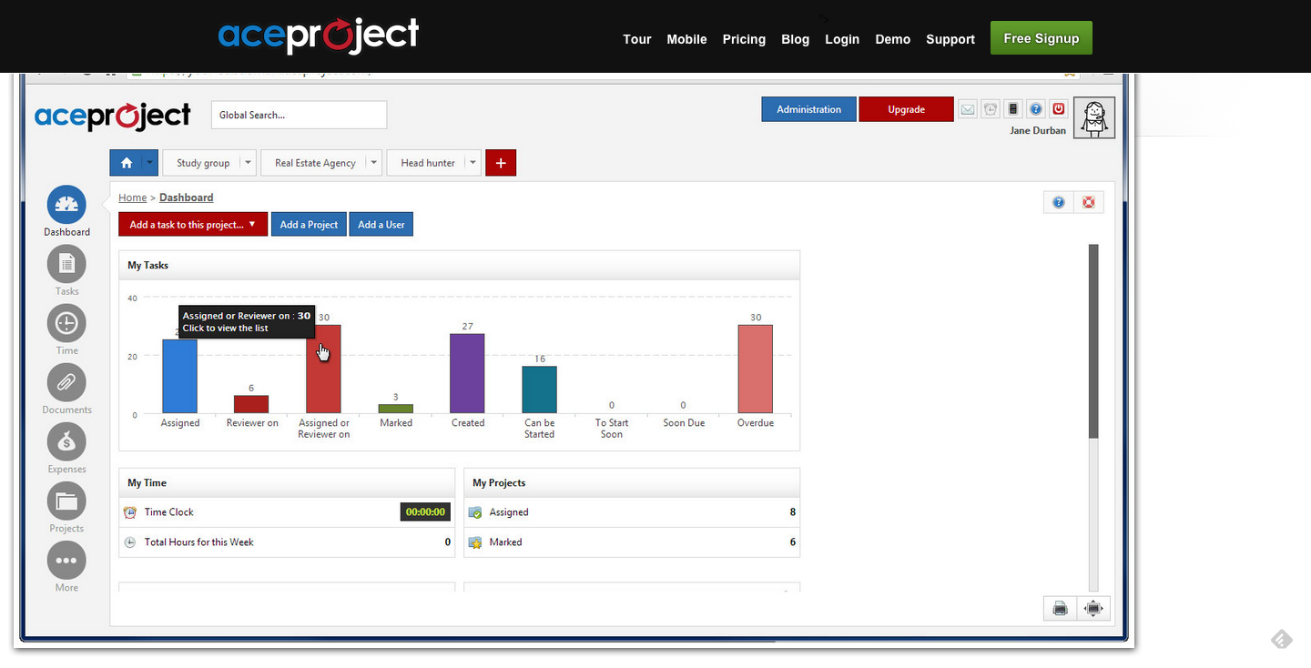Click the Add a User button
1311x668 pixels.
pyautogui.click(x=381, y=225)
